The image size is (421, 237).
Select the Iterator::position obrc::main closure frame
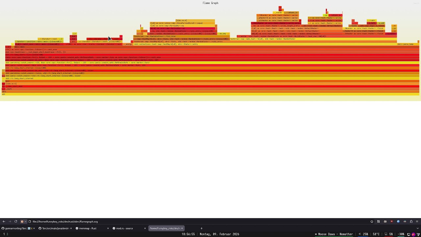click(x=39, y=41)
